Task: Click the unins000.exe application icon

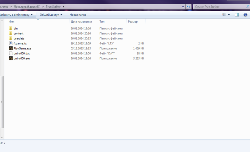Action: [x=11, y=58]
